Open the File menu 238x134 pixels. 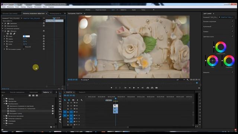point(4,7)
